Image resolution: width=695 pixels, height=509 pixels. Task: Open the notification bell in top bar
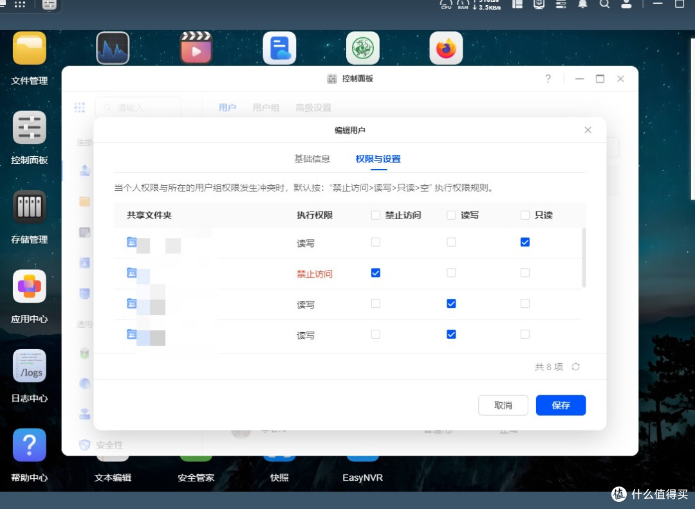coord(583,4)
